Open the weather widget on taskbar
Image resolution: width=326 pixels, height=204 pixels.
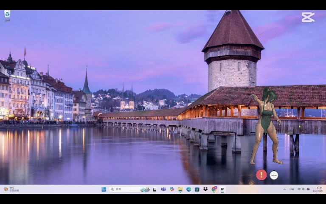pyautogui.click(x=11, y=189)
